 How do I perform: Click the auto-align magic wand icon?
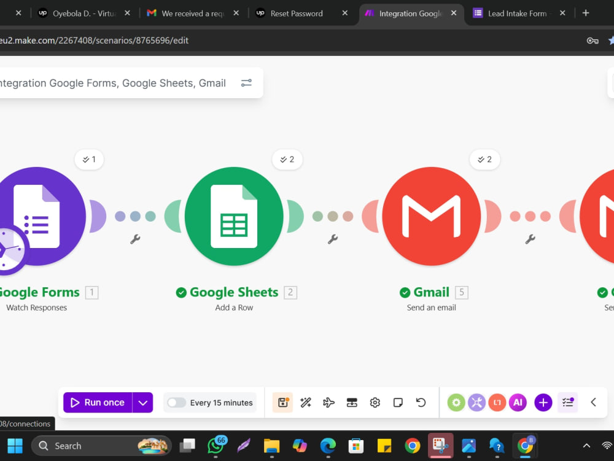(x=306, y=402)
